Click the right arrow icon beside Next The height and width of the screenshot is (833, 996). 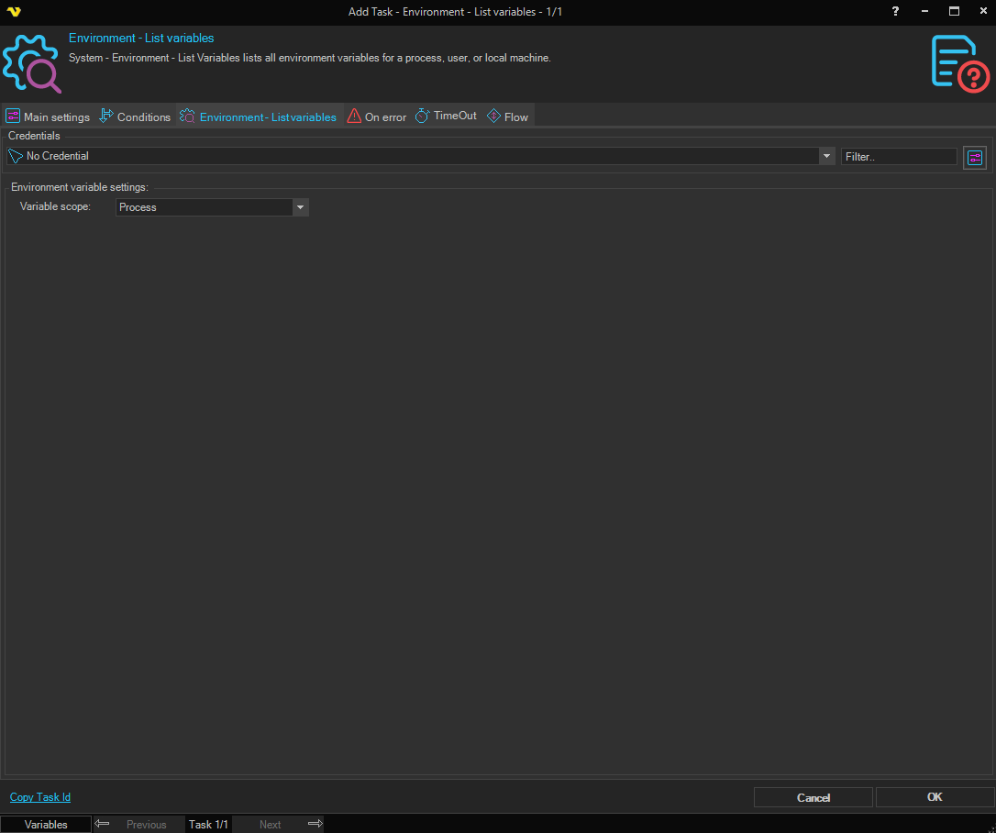point(315,824)
